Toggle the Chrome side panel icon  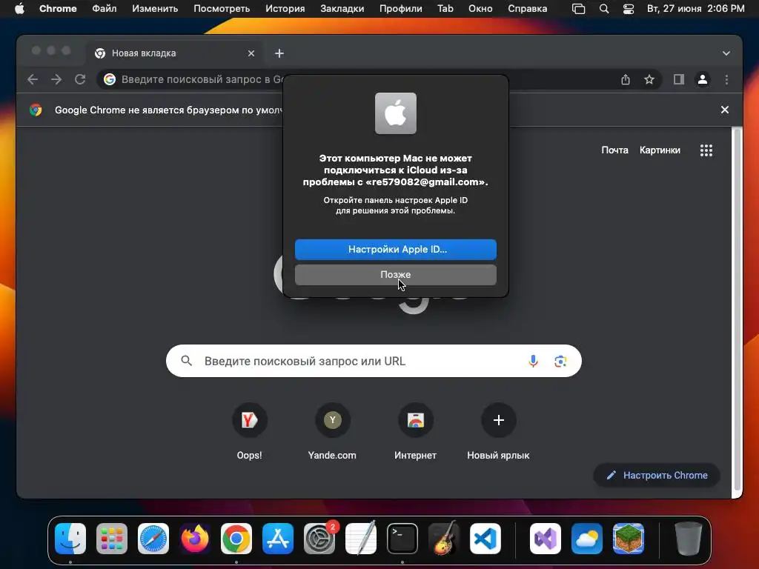click(679, 79)
